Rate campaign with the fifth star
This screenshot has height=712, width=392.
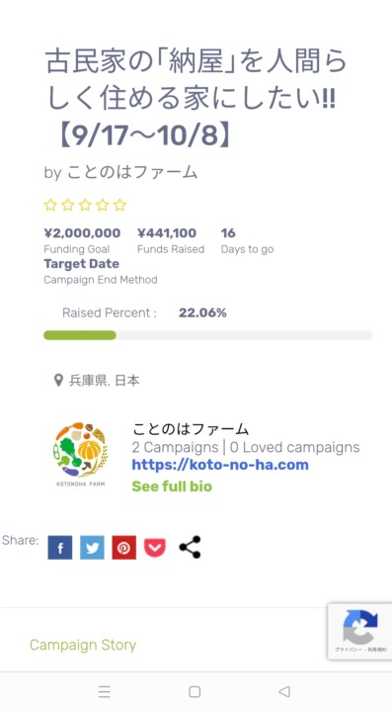119,206
